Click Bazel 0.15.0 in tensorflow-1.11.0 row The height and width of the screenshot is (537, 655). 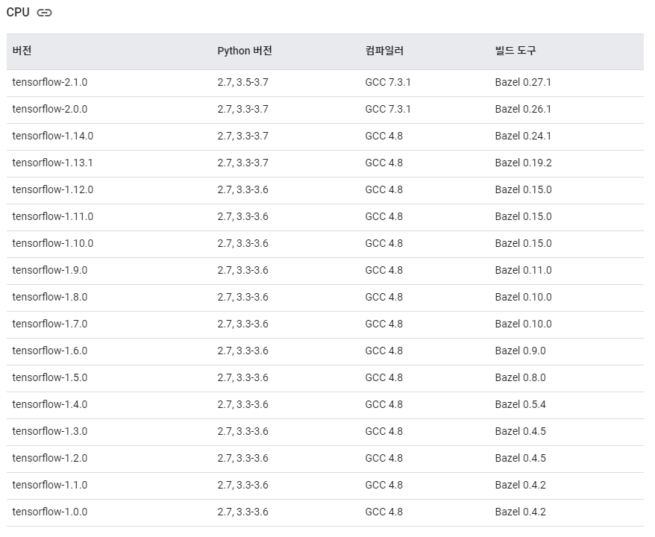pos(524,217)
